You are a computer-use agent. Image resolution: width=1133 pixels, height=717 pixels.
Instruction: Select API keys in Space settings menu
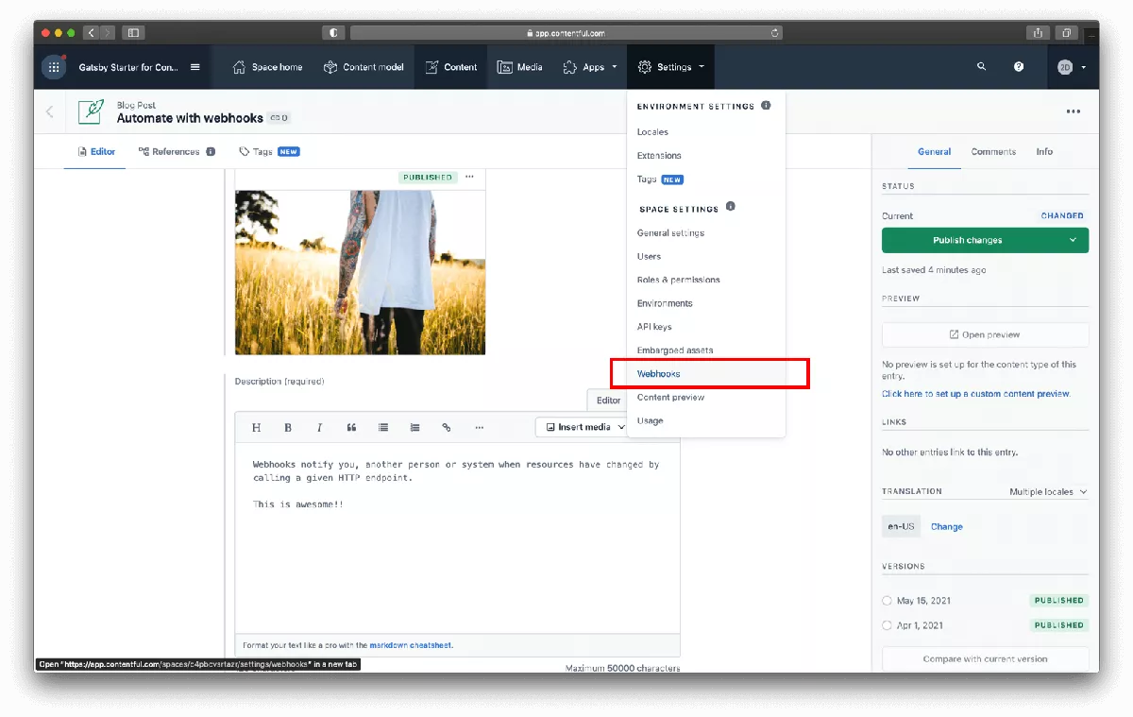654,327
